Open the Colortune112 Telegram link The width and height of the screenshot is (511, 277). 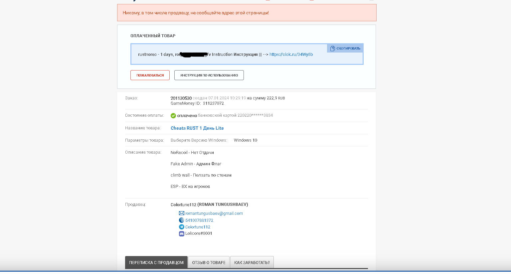[x=198, y=227]
